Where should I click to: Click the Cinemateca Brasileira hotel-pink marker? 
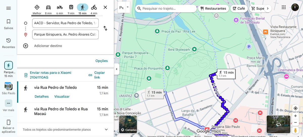point(286,76)
